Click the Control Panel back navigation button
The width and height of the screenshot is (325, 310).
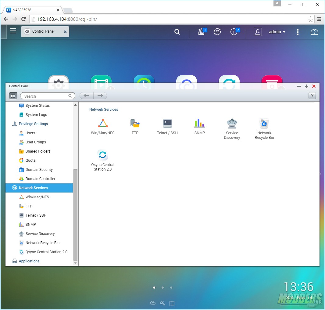pos(86,96)
